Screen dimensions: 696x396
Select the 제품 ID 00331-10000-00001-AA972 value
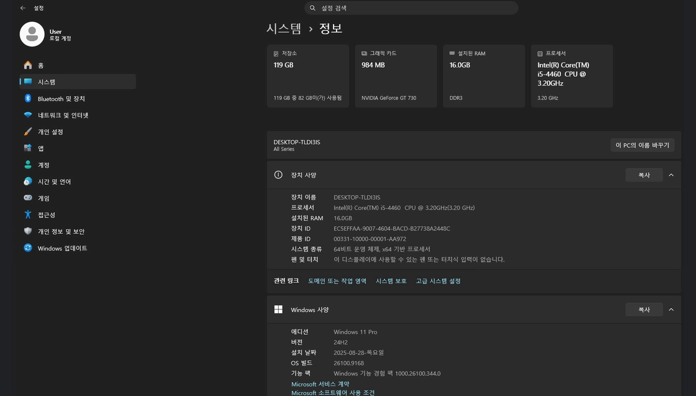click(x=370, y=239)
